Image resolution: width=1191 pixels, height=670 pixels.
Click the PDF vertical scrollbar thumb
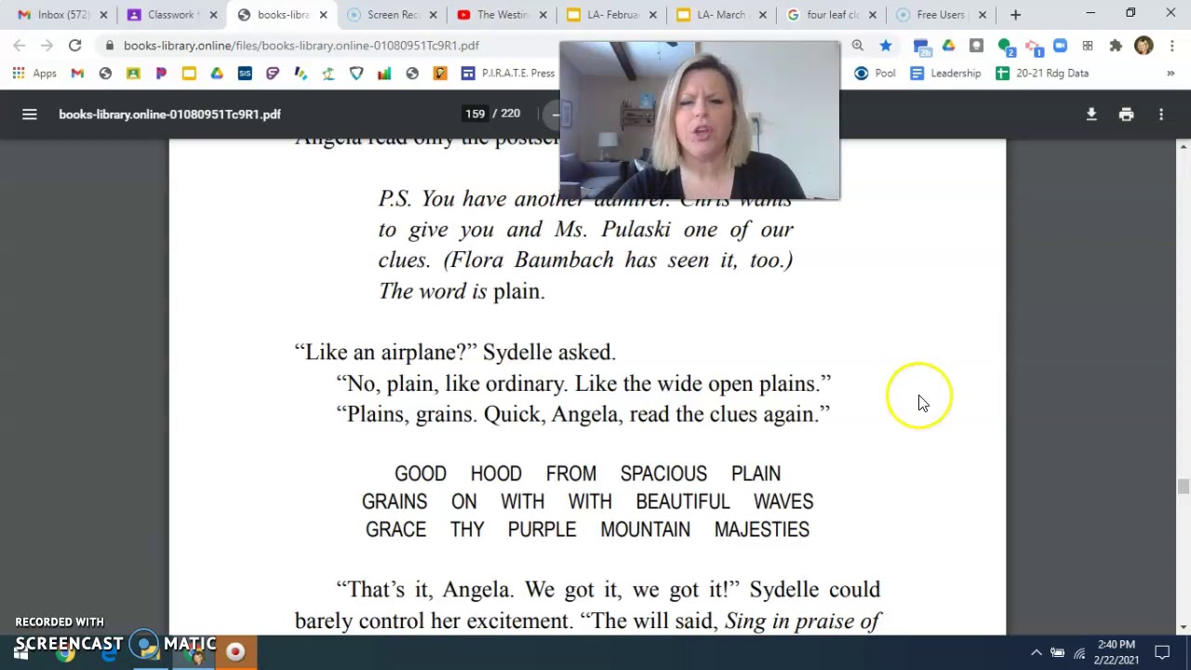1183,487
